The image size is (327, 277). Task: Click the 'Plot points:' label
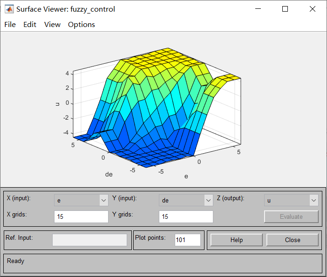pos(150,238)
